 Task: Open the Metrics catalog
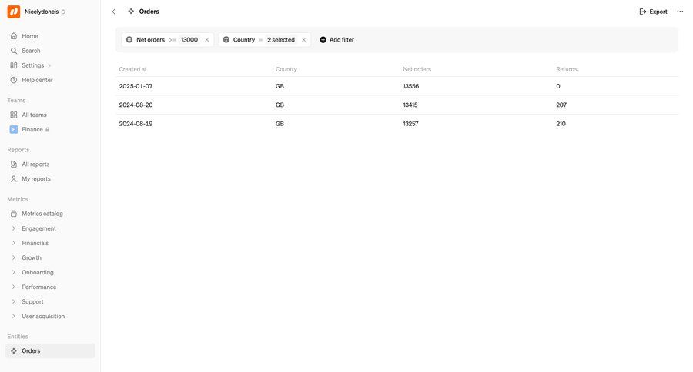point(42,214)
